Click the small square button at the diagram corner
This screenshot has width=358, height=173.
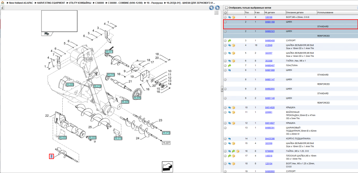coord(216,13)
